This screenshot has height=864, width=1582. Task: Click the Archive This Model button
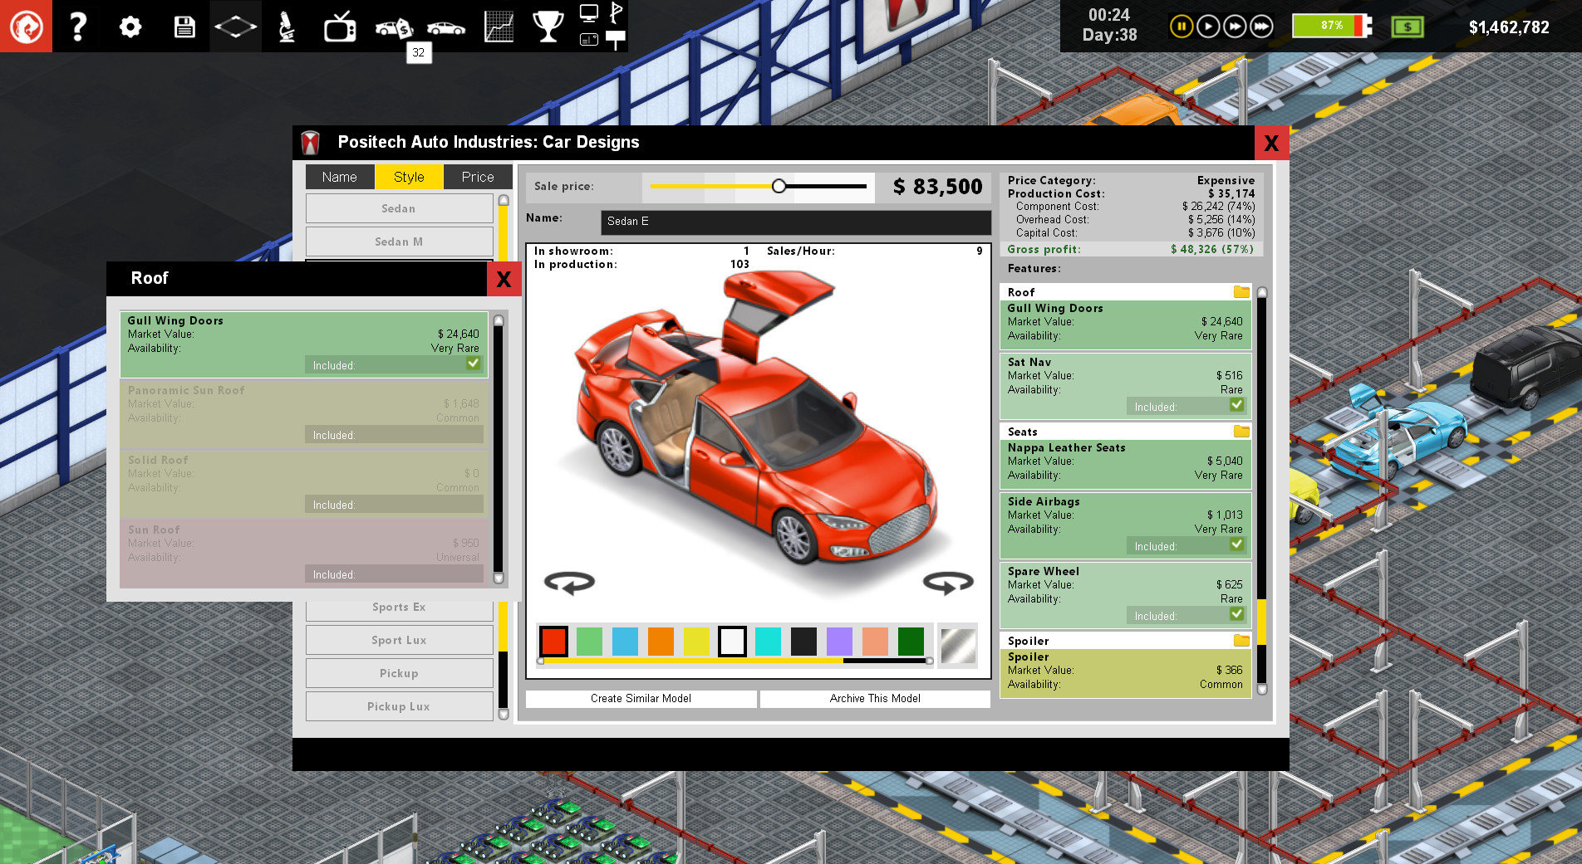pos(874,698)
